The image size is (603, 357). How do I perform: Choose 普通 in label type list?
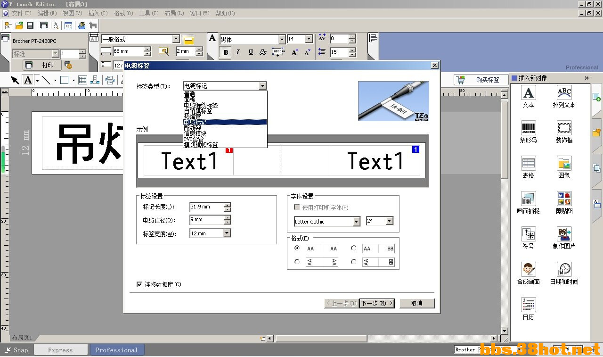point(225,94)
